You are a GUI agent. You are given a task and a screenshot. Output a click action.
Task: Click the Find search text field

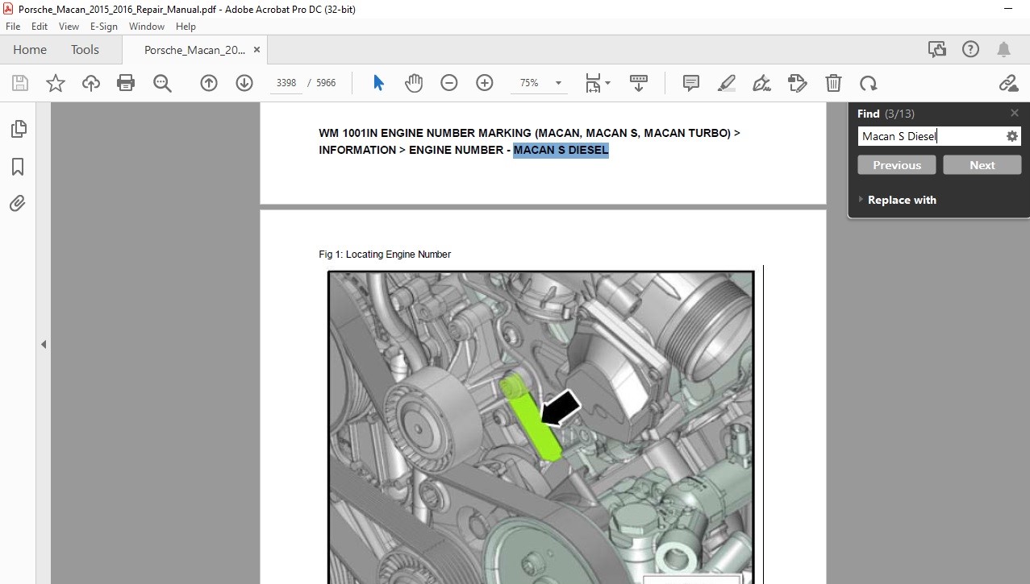[930, 136]
